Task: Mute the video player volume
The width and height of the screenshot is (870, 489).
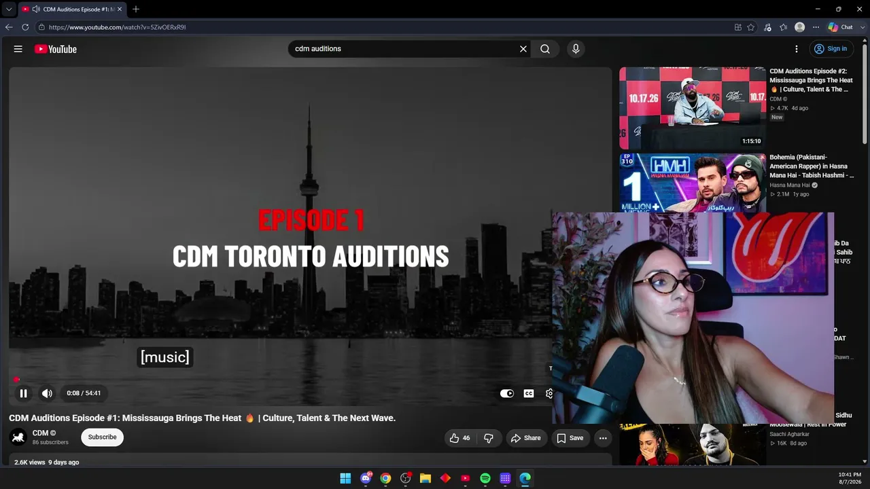Action: coord(47,393)
